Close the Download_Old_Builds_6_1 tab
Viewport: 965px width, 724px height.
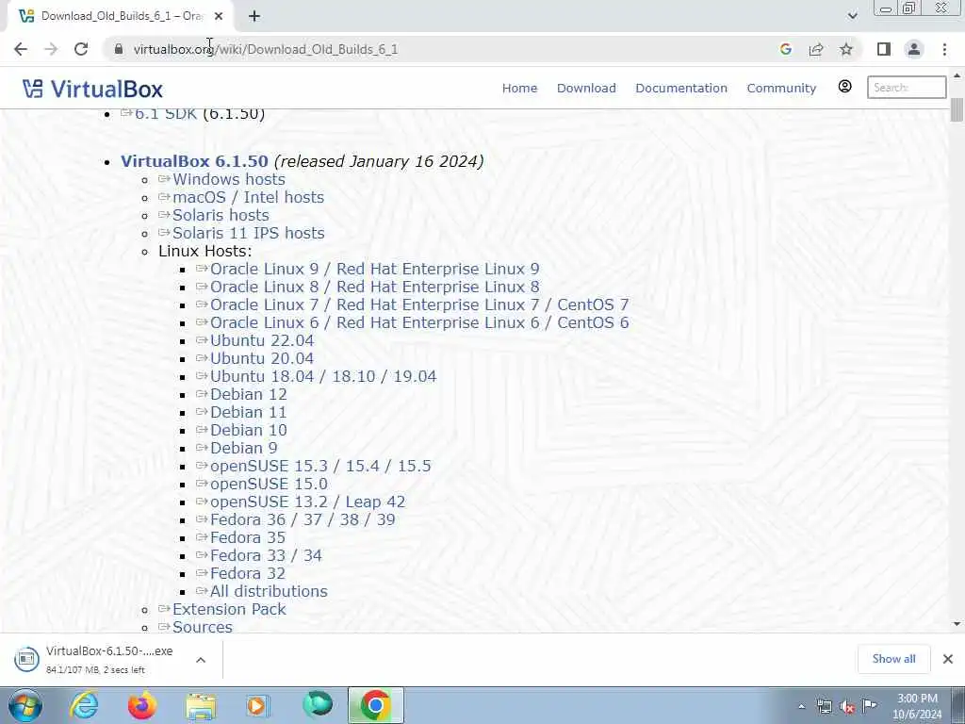tap(219, 17)
